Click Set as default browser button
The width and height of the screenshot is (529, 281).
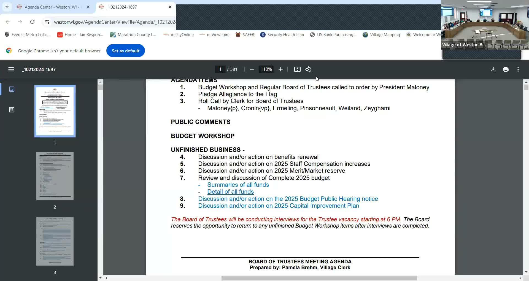pos(126,51)
